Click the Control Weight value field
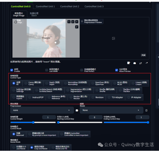 click(49, 117)
